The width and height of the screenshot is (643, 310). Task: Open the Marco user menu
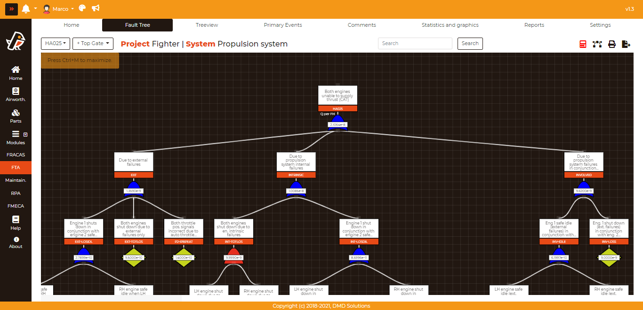point(58,9)
